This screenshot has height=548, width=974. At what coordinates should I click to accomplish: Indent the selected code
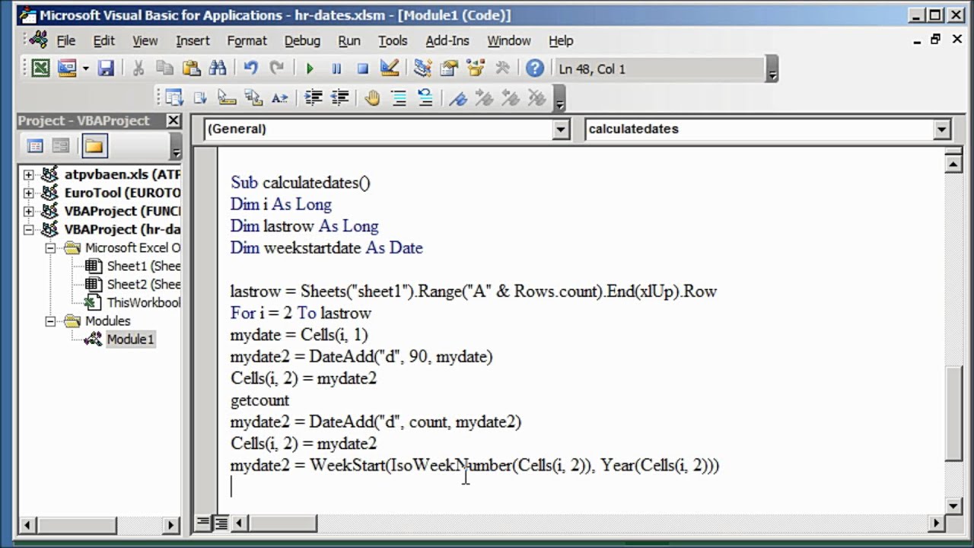(x=313, y=97)
